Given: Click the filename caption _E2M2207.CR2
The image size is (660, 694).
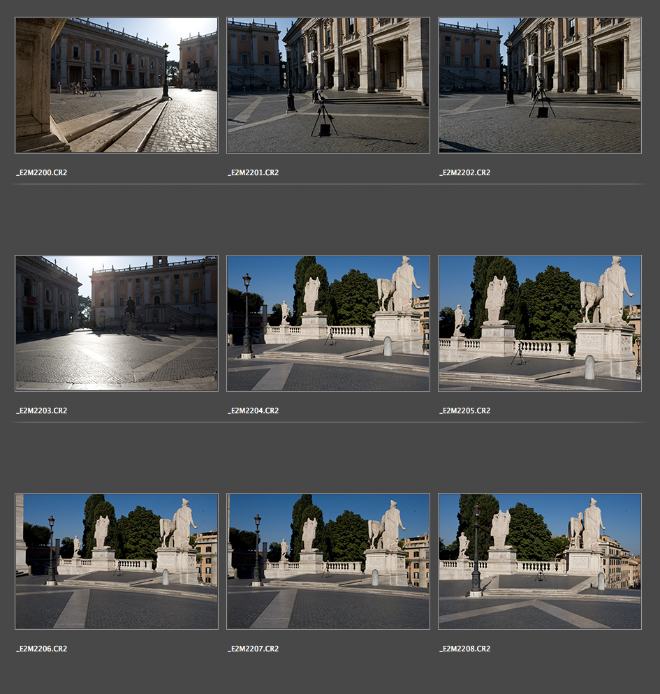Looking at the screenshot, I should click(253, 649).
